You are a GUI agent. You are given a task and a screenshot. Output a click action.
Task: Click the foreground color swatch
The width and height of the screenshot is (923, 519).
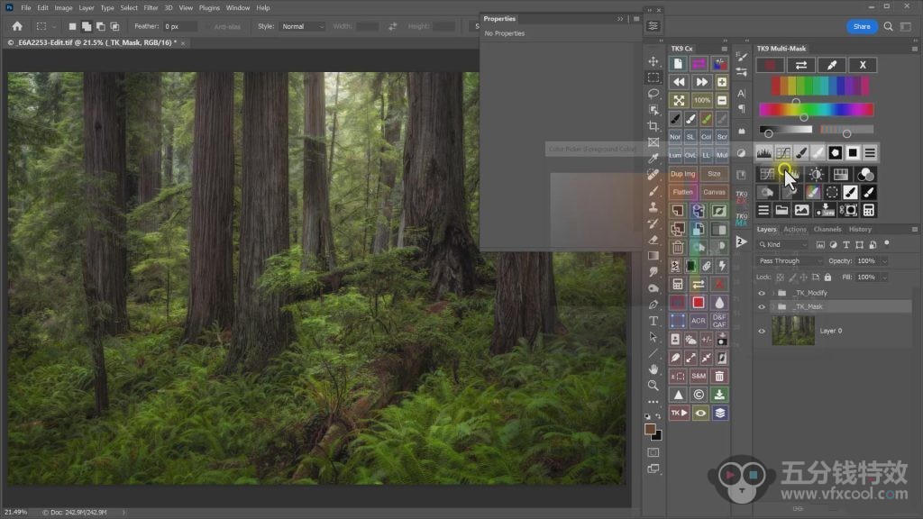click(650, 430)
